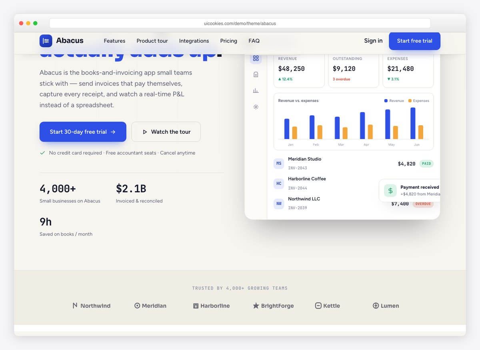Click the Meridian Studio invoice name

304,159
